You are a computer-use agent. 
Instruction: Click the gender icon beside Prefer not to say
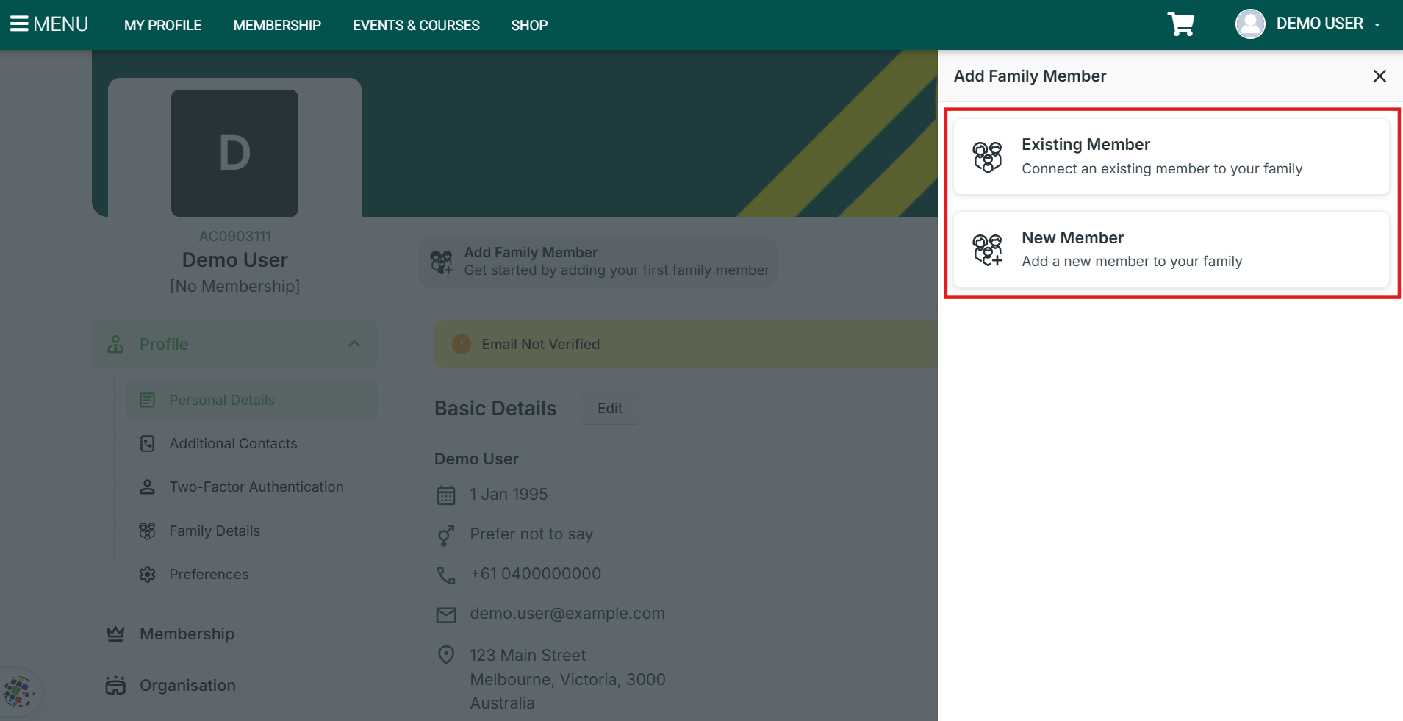[445, 535]
